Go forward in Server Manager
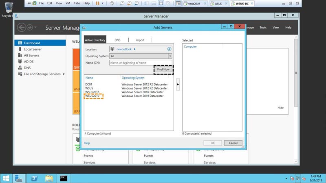Image resolution: width=326 pixels, height=183 pixels. [x=29, y=27]
